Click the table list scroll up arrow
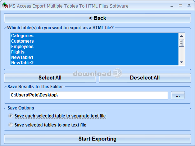This screenshot has height=146, width=195. coord(181,36)
